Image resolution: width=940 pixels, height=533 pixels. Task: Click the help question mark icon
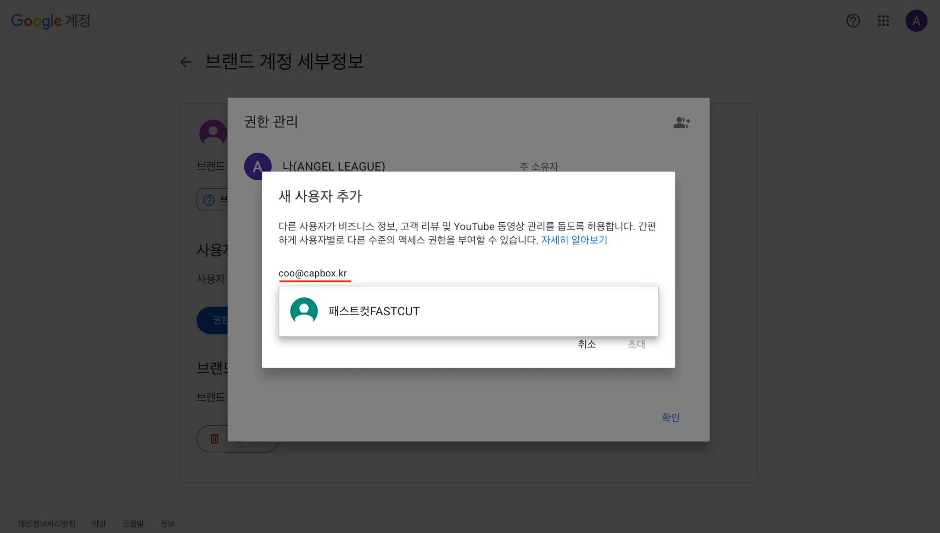click(853, 21)
